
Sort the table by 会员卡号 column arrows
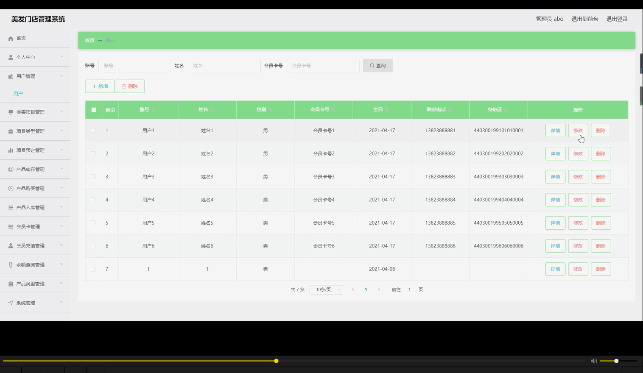coord(333,109)
